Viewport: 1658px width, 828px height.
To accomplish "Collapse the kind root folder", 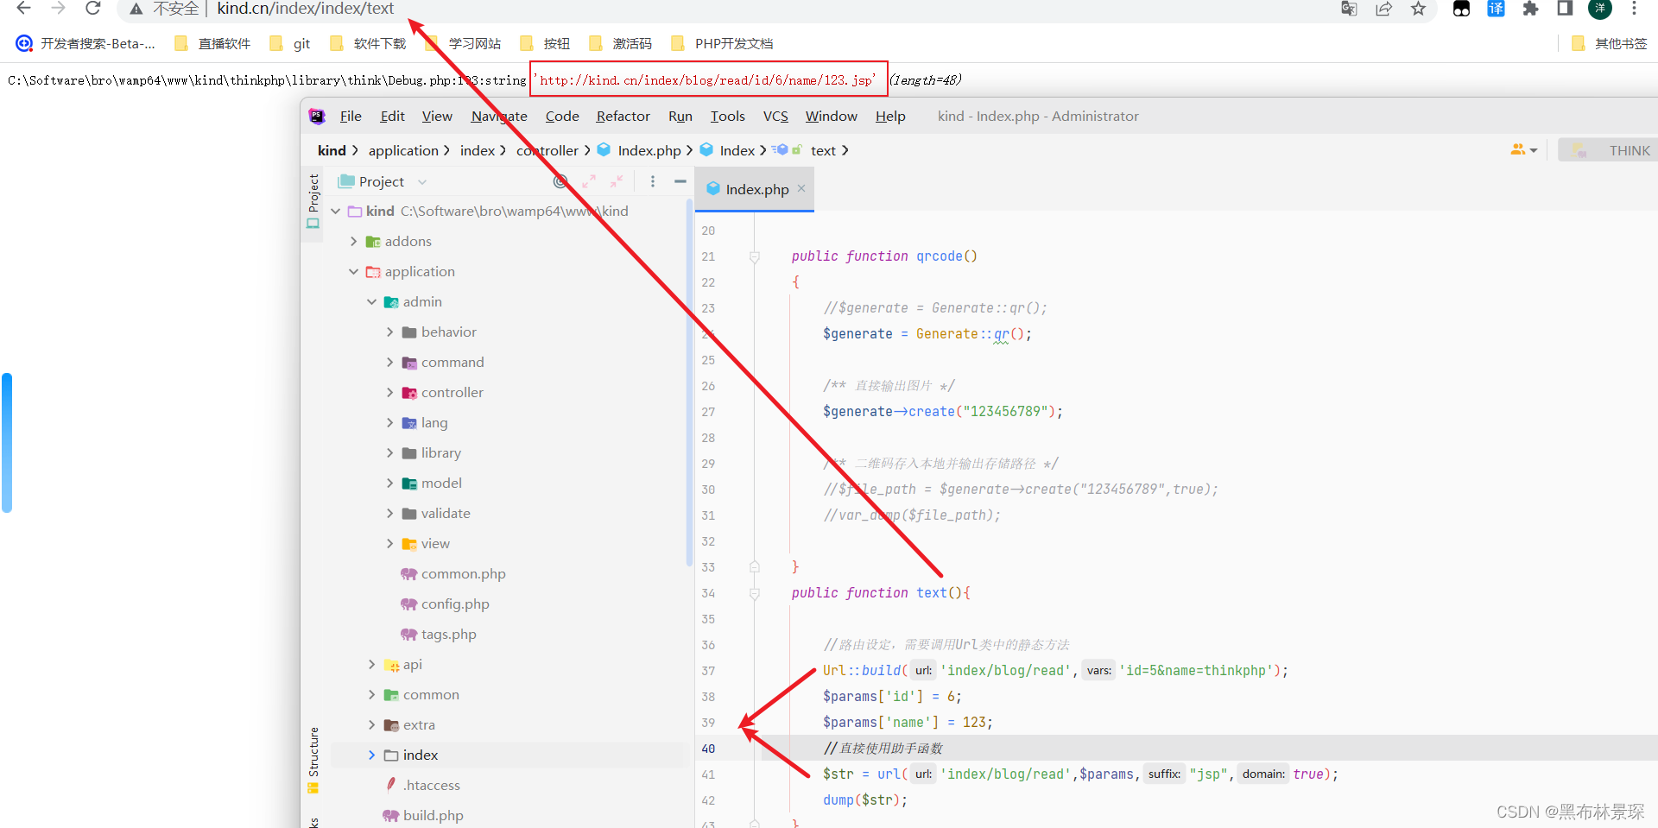I will pyautogui.click(x=335, y=212).
